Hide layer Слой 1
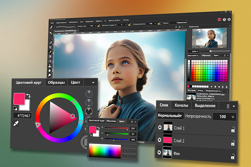 160,127
